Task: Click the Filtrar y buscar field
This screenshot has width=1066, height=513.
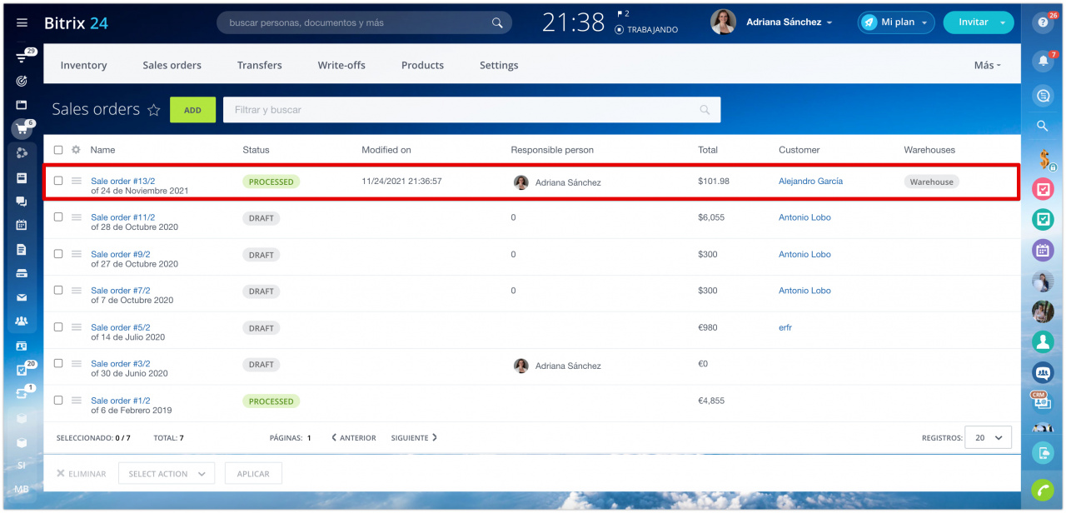Action: click(x=471, y=110)
